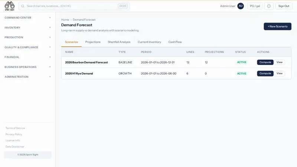The image size is (297, 167).
Task: Sort by the Status column header
Action: coord(240,52)
